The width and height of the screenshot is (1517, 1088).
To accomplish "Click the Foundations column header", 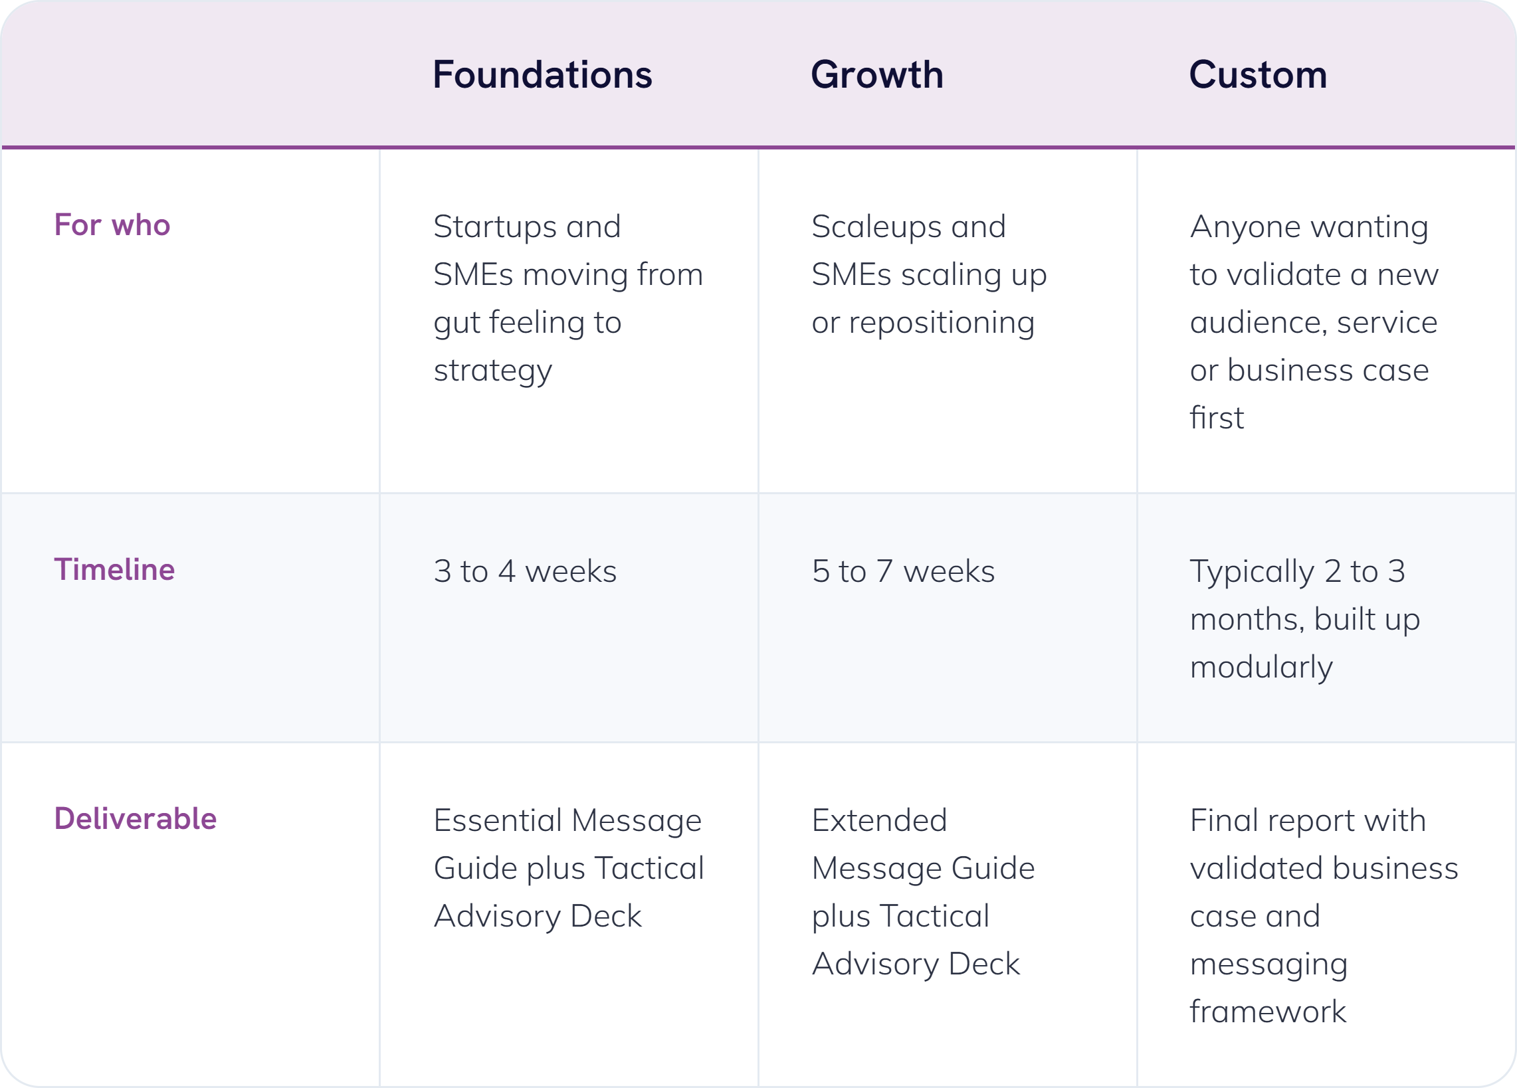I will [542, 74].
